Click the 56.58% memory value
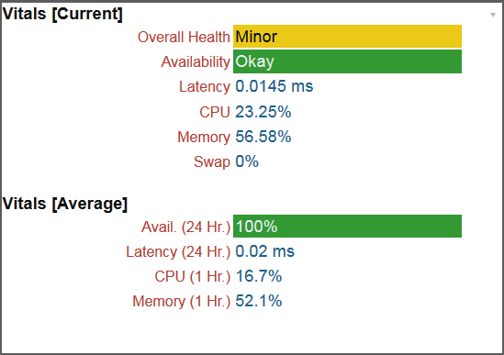This screenshot has width=504, height=355. tap(263, 137)
